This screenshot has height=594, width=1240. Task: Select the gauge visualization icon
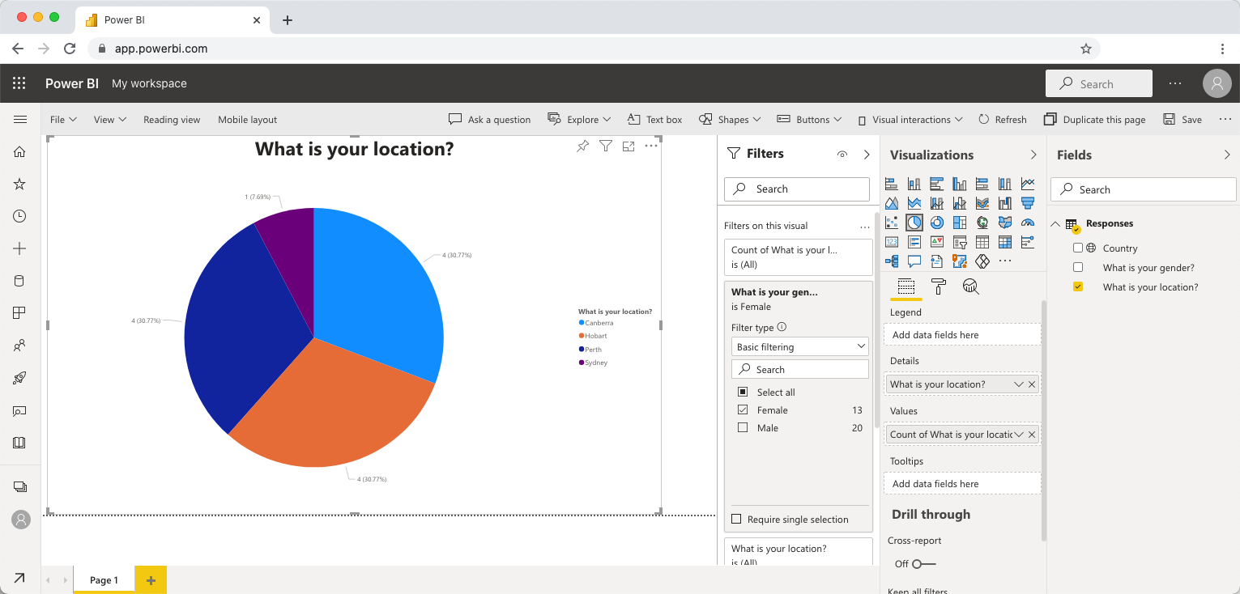point(1027,222)
